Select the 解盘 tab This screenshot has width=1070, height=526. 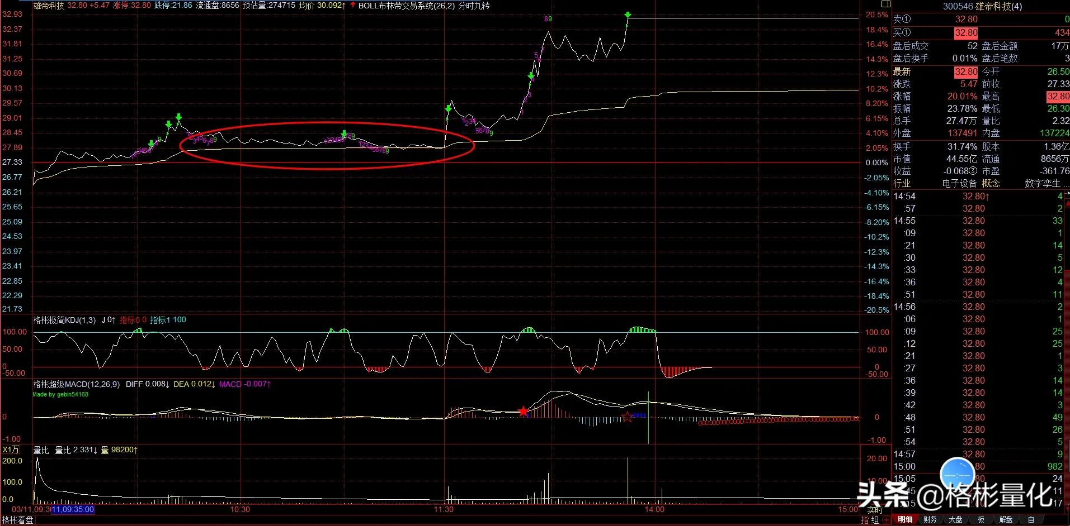(x=1006, y=520)
